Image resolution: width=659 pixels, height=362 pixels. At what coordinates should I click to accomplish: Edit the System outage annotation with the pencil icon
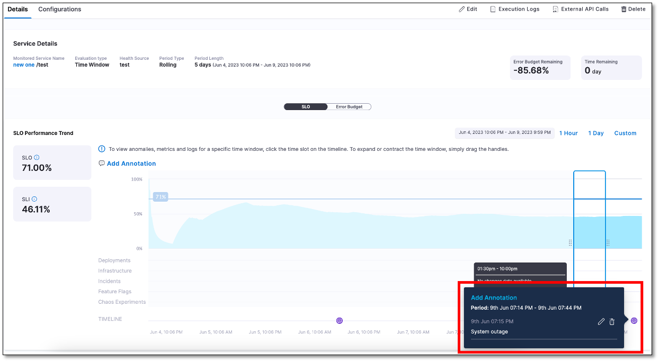point(601,321)
